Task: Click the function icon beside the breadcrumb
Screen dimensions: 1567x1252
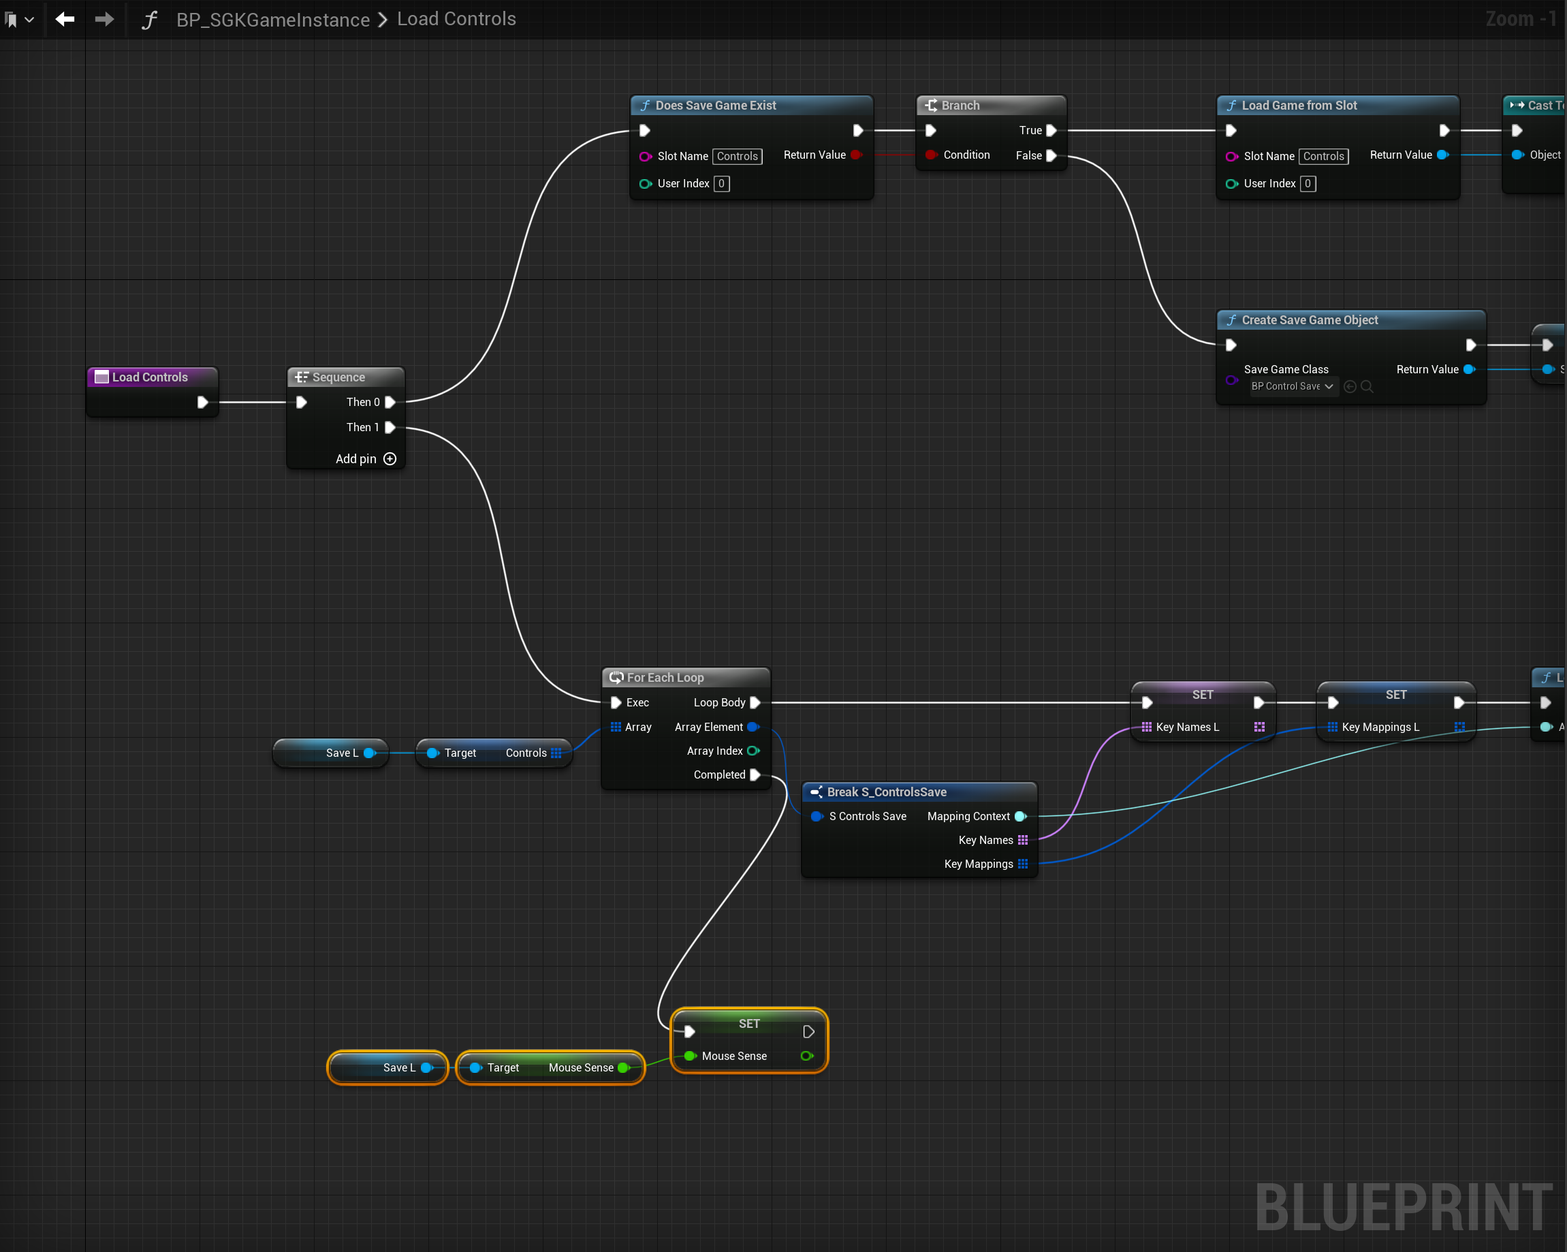Action: click(x=150, y=20)
